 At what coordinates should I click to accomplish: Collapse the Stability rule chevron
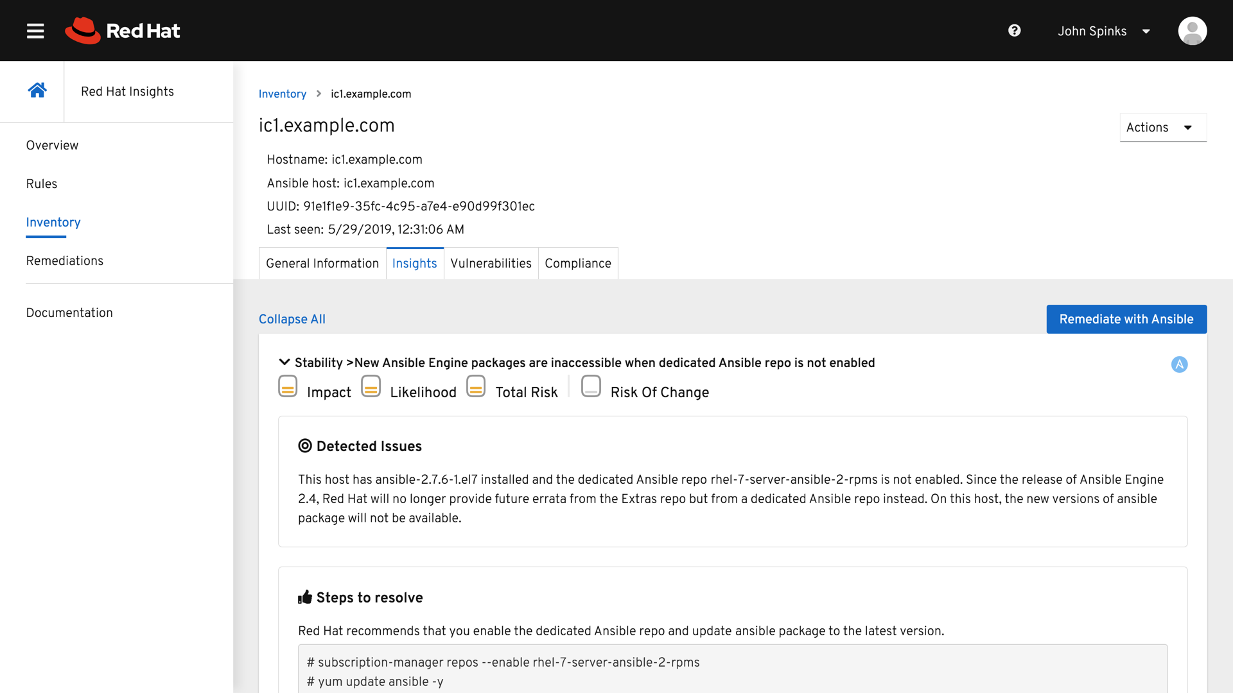[x=284, y=363]
